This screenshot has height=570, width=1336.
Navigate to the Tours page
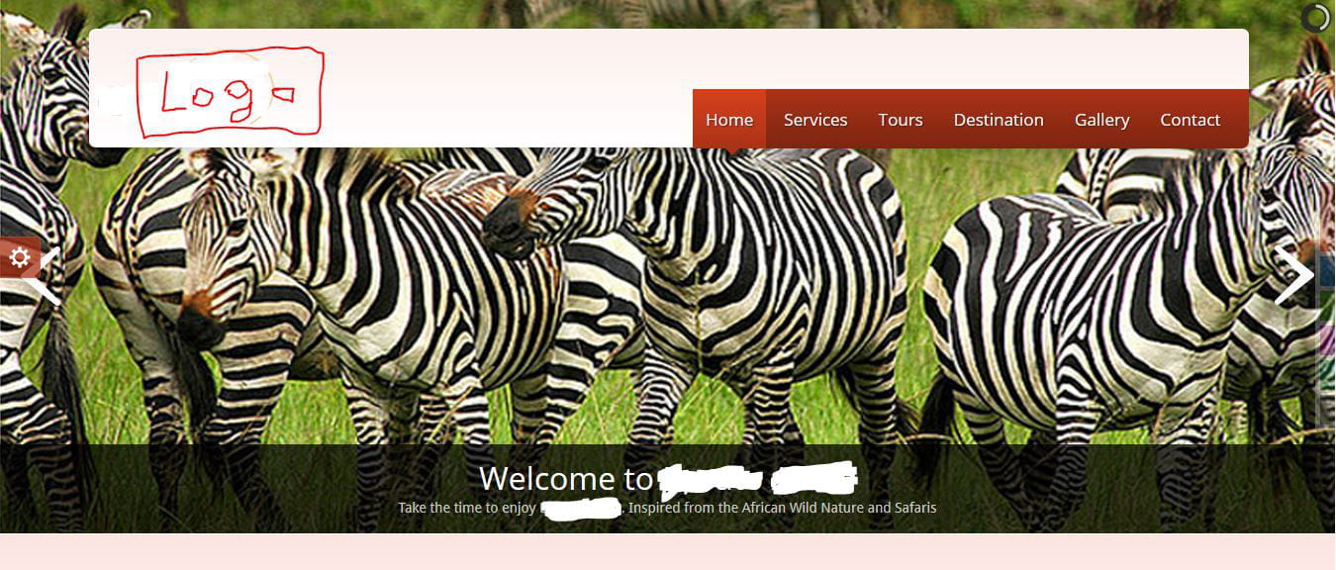901,120
